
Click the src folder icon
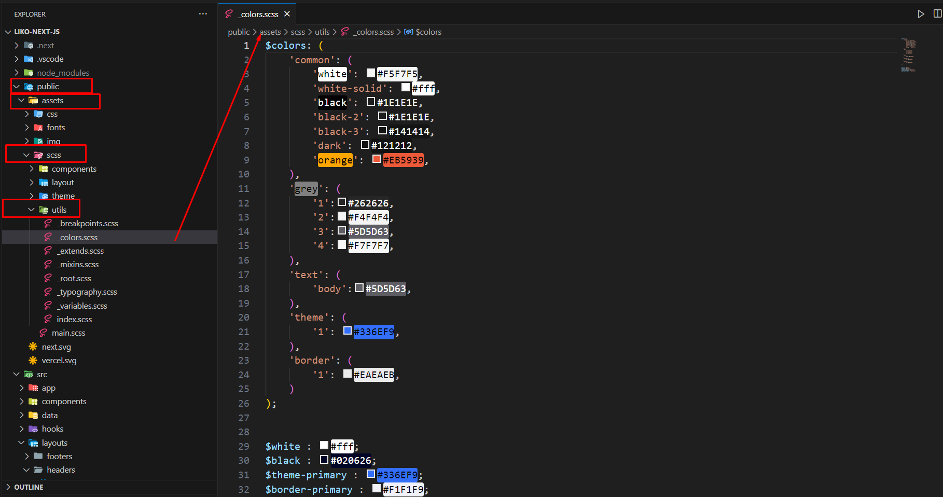point(29,375)
